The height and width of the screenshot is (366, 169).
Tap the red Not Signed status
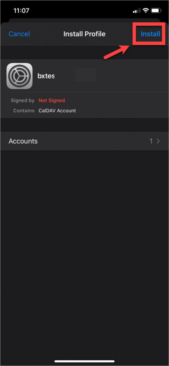coord(52,100)
